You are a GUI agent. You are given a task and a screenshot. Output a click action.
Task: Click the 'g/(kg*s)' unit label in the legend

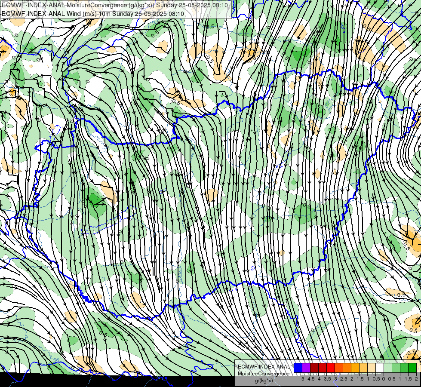(x=264, y=381)
